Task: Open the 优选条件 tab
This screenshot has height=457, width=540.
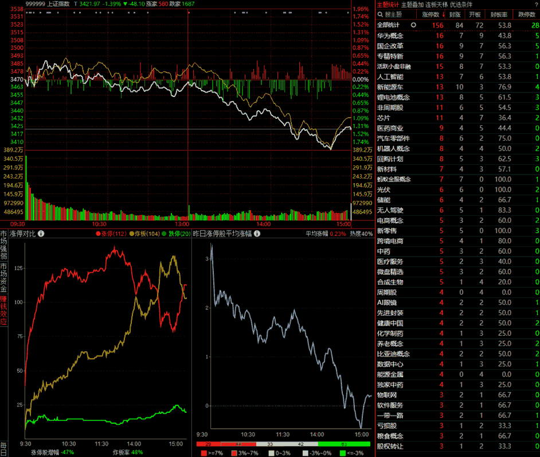Action: [461, 5]
